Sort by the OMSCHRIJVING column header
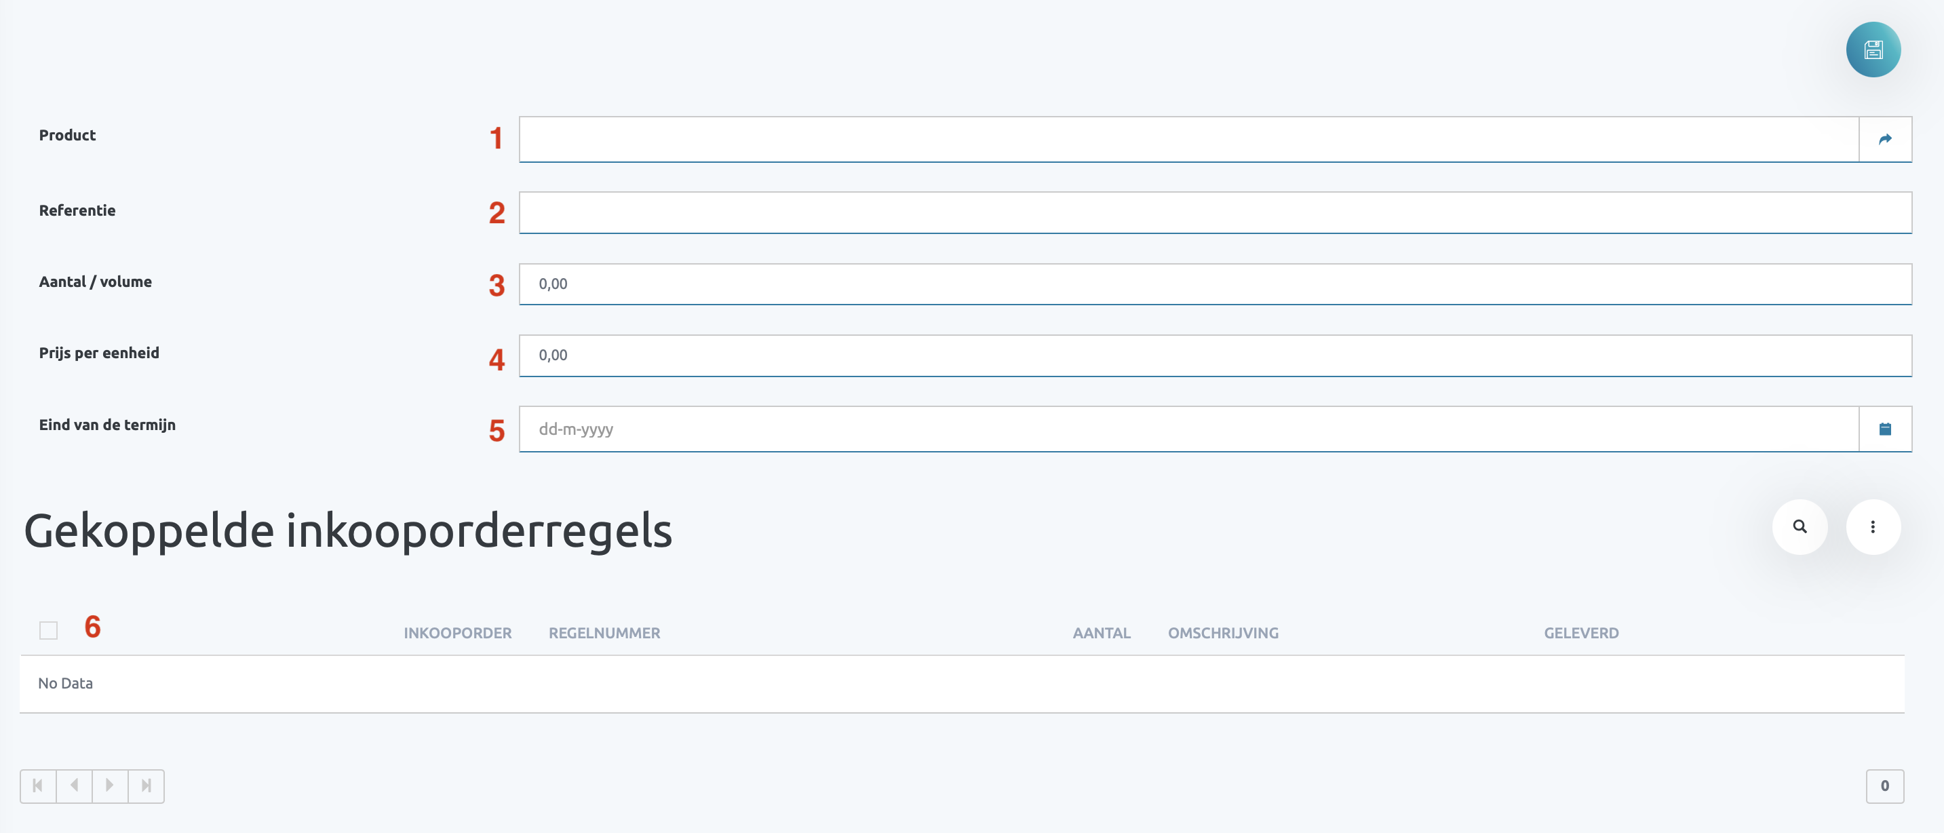 [x=1222, y=633]
